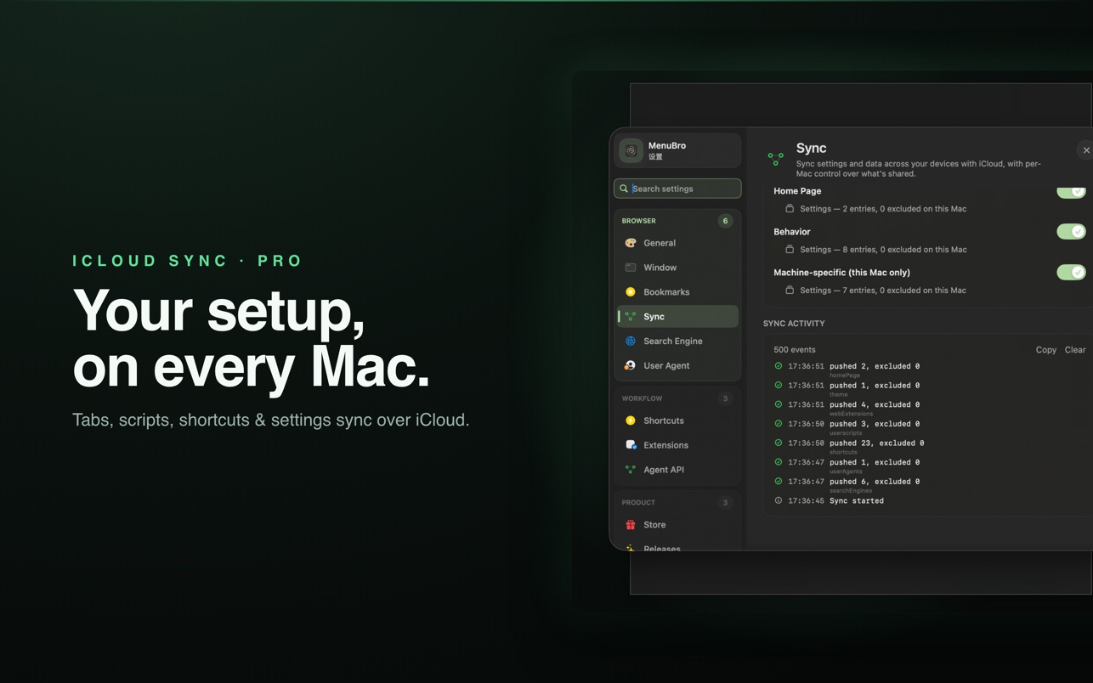Click the check icon for the userAgents log entry

779,462
